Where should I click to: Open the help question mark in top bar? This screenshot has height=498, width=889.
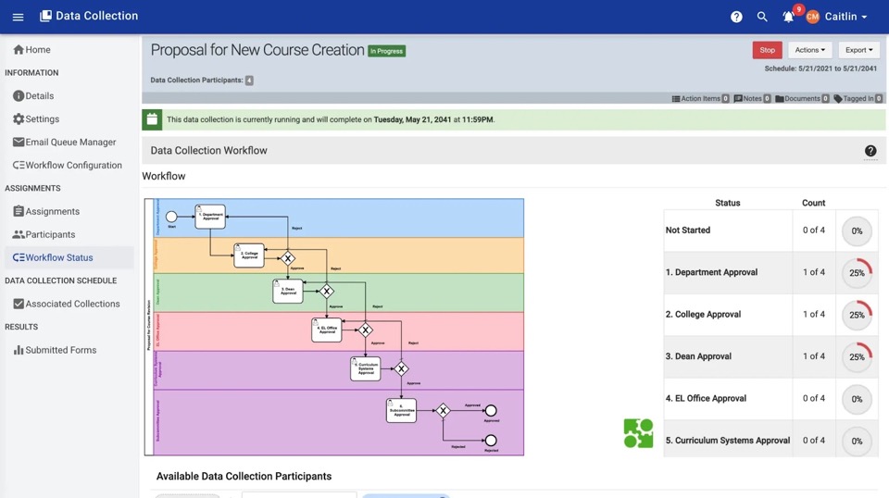[x=736, y=17]
